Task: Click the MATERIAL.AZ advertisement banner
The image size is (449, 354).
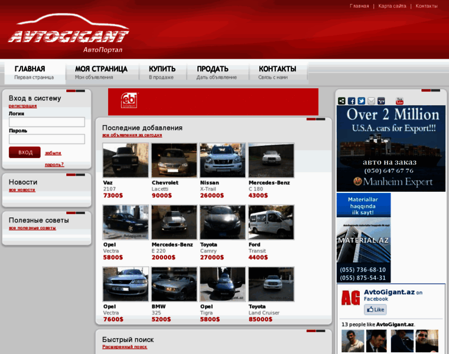Action: (364, 238)
